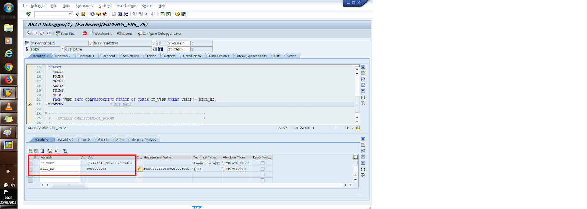Screen dimensions: 587x209
Task: Click Services headphones icon beside source editor
Action: point(363,97)
